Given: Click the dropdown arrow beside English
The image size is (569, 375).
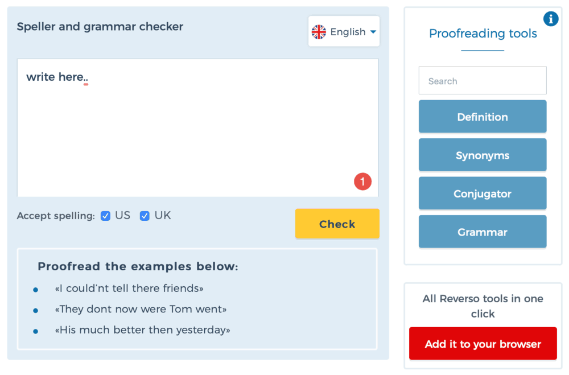Looking at the screenshot, I should [x=373, y=32].
